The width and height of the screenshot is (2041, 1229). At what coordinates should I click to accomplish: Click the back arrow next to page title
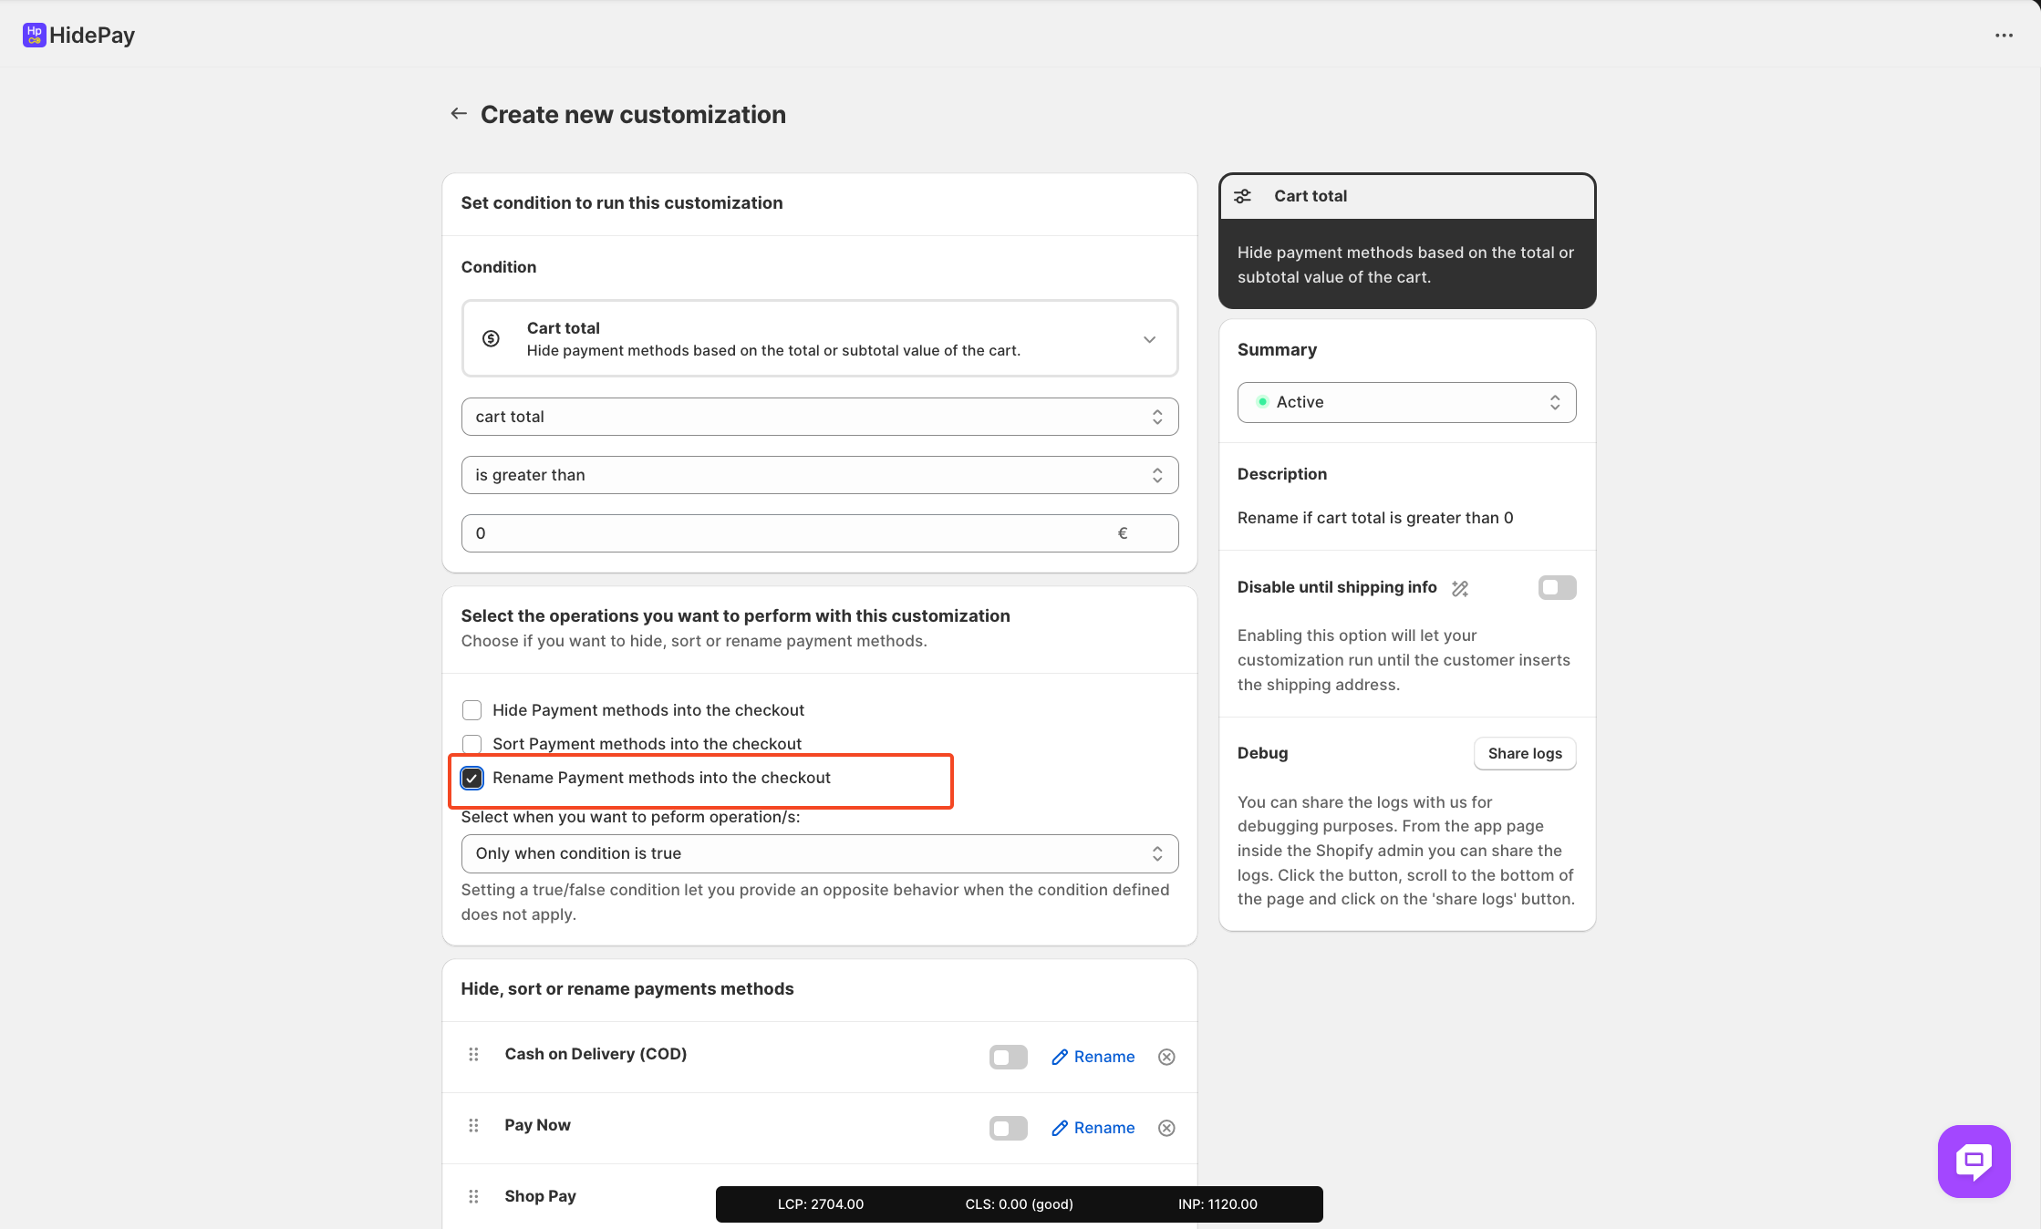click(459, 114)
